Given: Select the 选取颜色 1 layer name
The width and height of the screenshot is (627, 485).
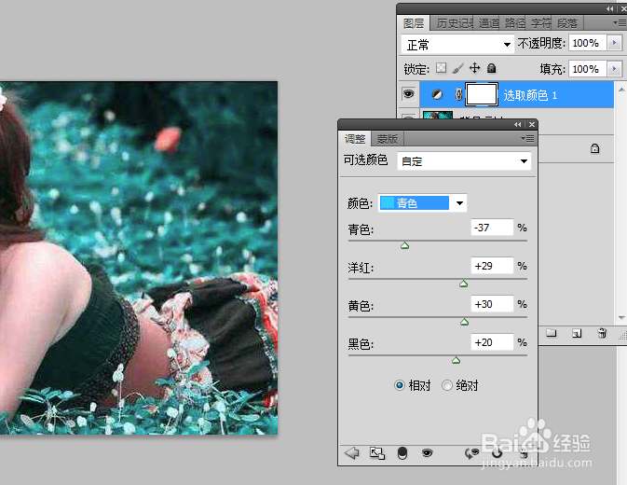Looking at the screenshot, I should pos(530,95).
